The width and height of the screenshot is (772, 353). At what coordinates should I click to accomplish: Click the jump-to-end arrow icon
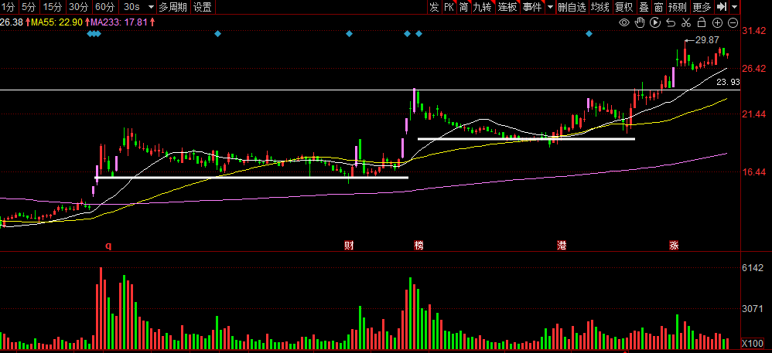point(721,7)
